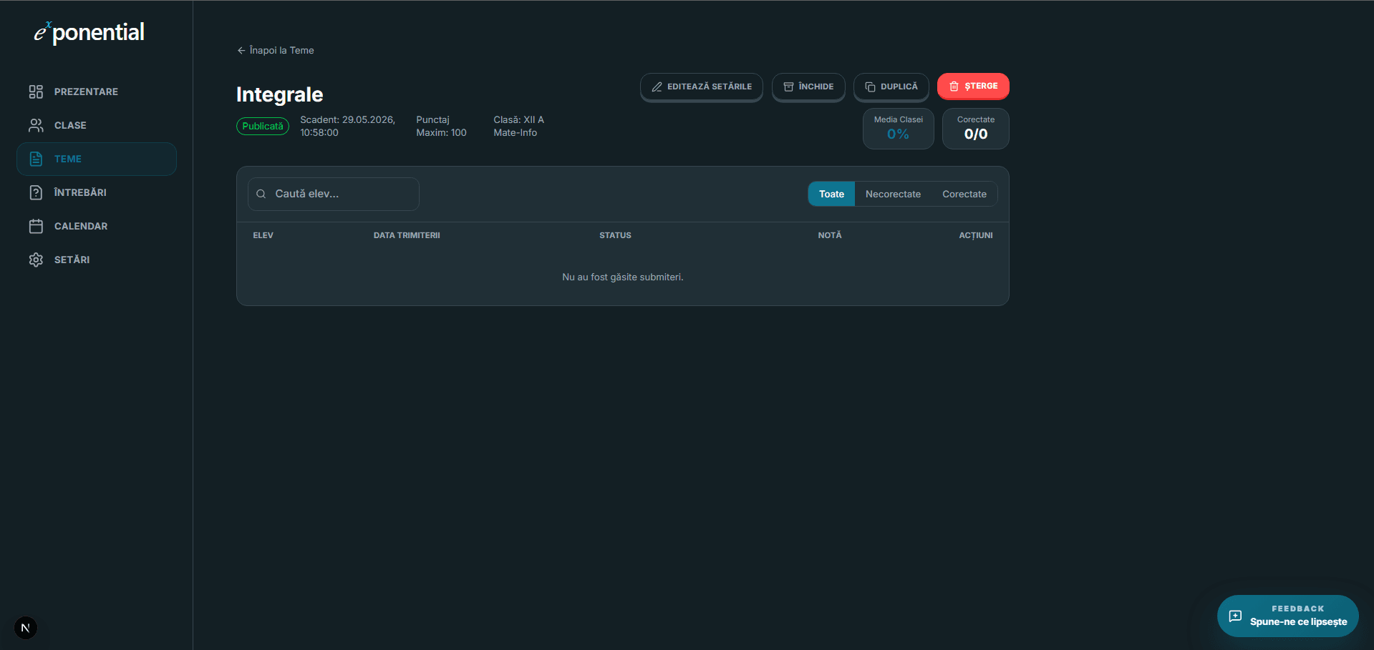Click the Corectate 0/0 stat card
This screenshot has height=650, width=1374.
point(975,129)
